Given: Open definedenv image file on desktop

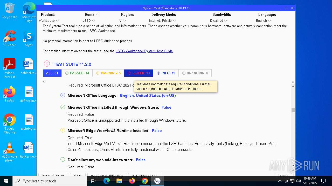Looking at the screenshot, I should click(29, 94).
